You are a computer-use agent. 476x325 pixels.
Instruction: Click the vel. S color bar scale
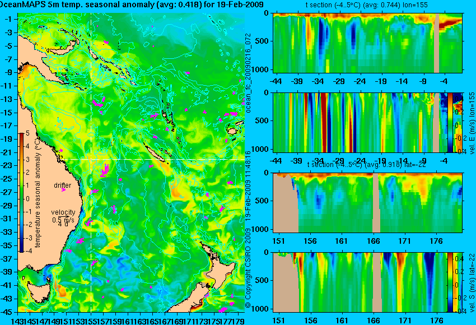click(450, 282)
